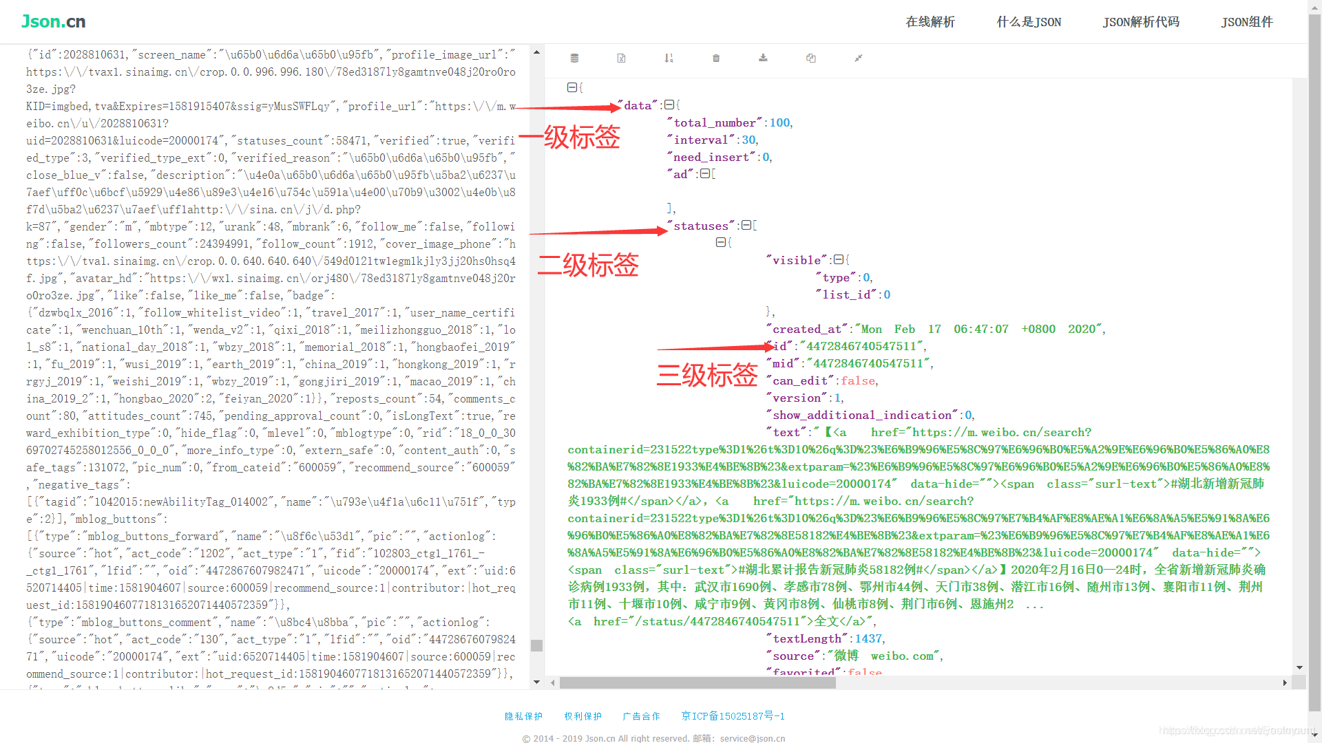The width and height of the screenshot is (1322, 743).
Task: Click the sort order icon
Action: (669, 58)
